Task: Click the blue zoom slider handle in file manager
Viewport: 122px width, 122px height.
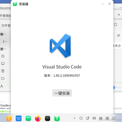Action: coord(114,88)
